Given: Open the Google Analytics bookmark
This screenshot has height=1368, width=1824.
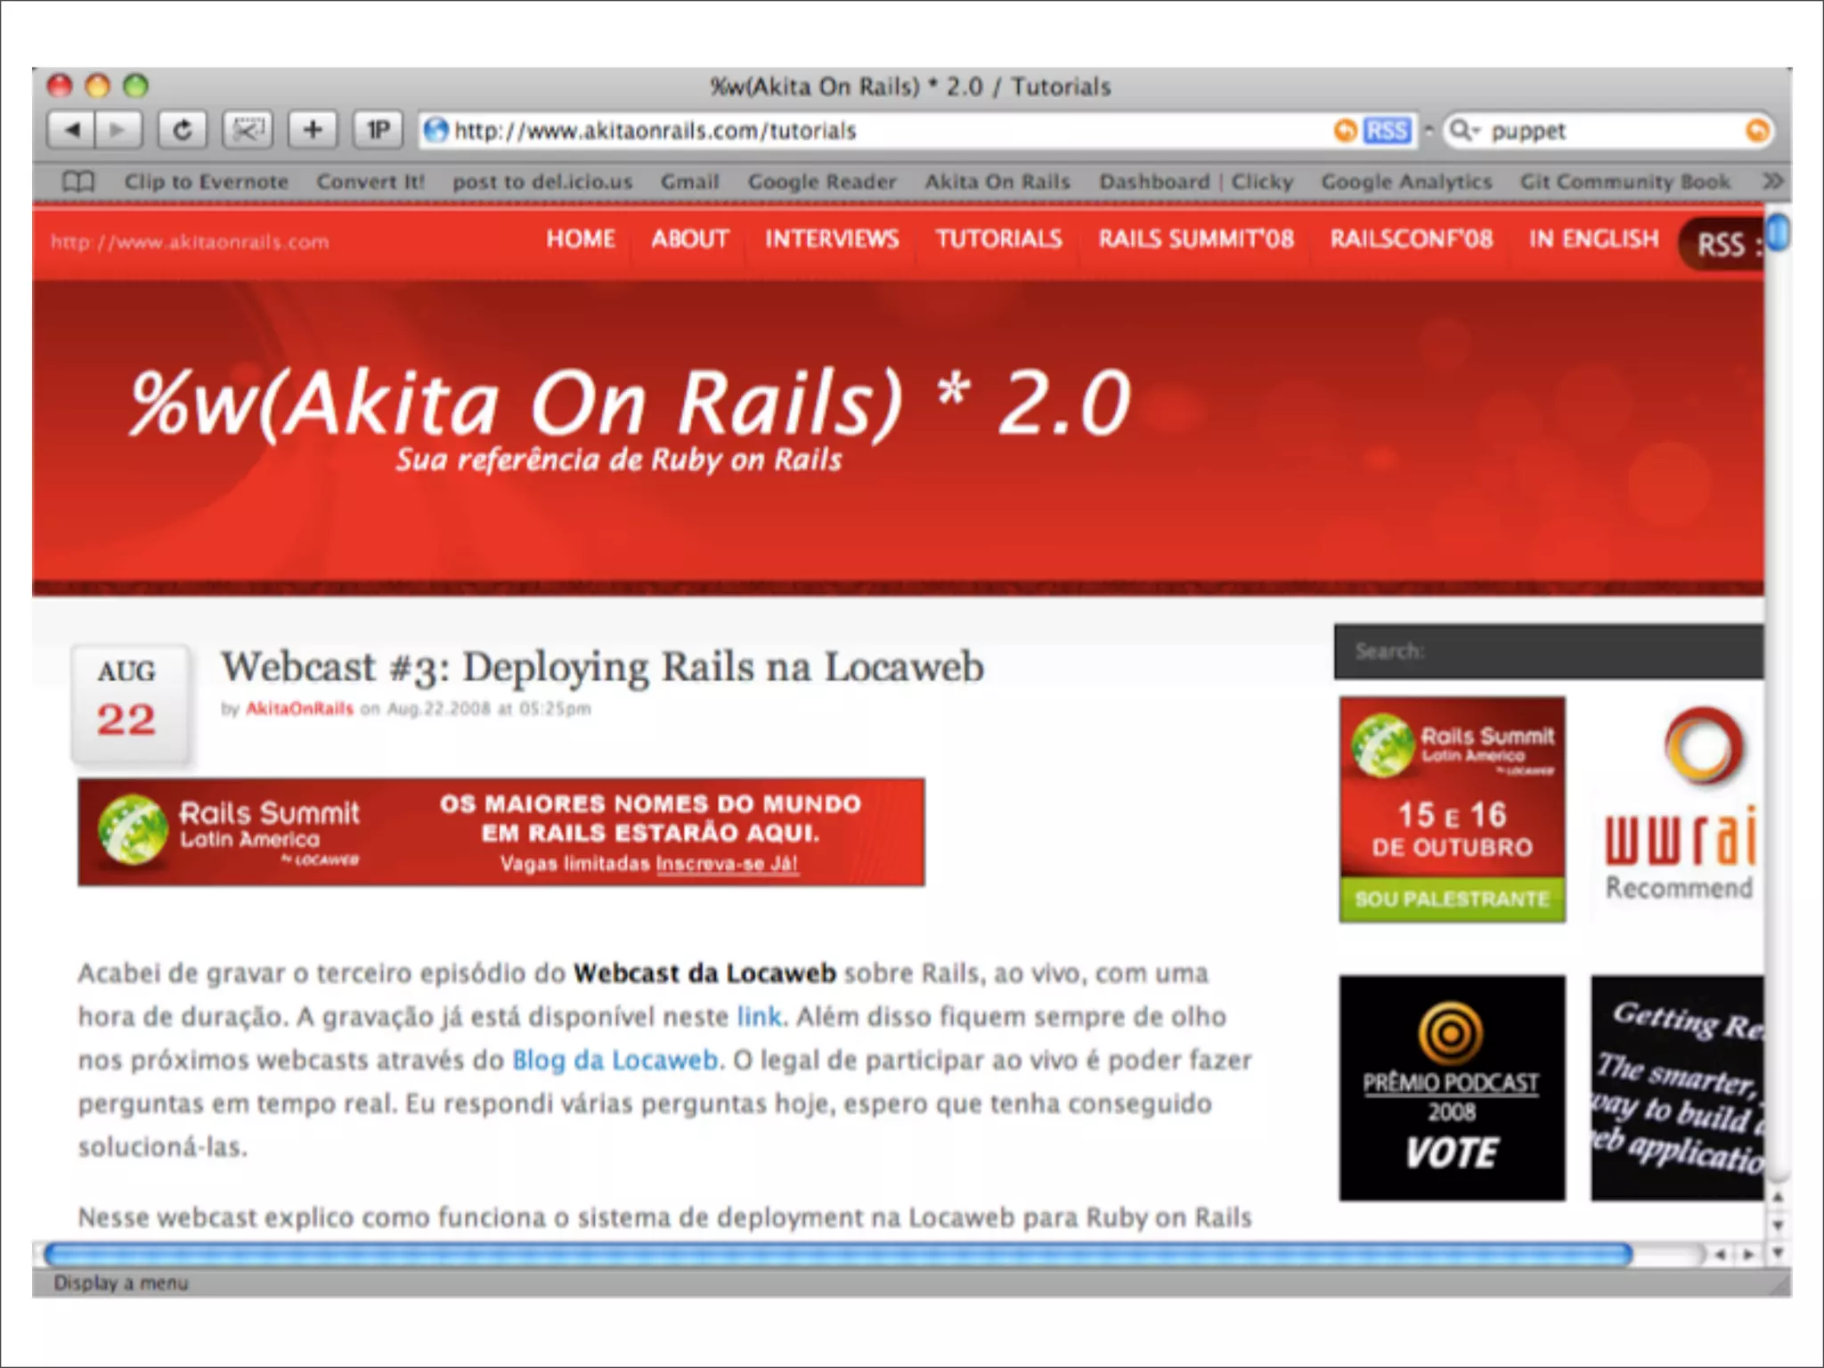Looking at the screenshot, I should tap(1405, 182).
